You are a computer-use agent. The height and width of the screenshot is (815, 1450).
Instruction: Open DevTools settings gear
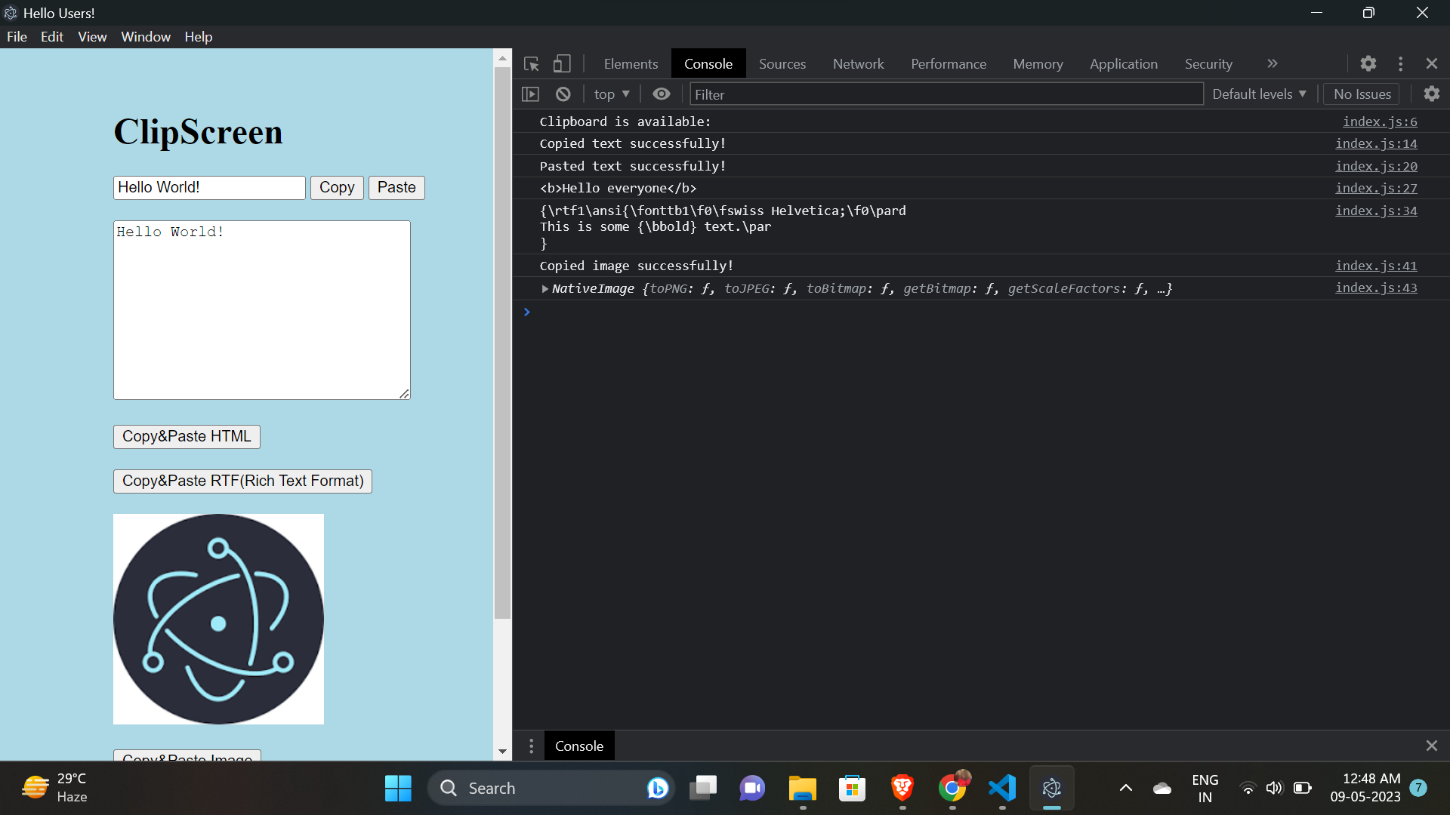1368,63
